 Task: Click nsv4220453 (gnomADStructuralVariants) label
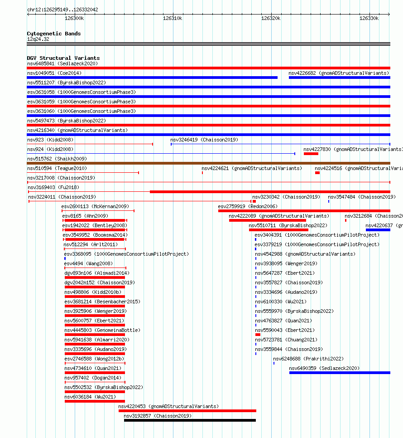coord(168,406)
